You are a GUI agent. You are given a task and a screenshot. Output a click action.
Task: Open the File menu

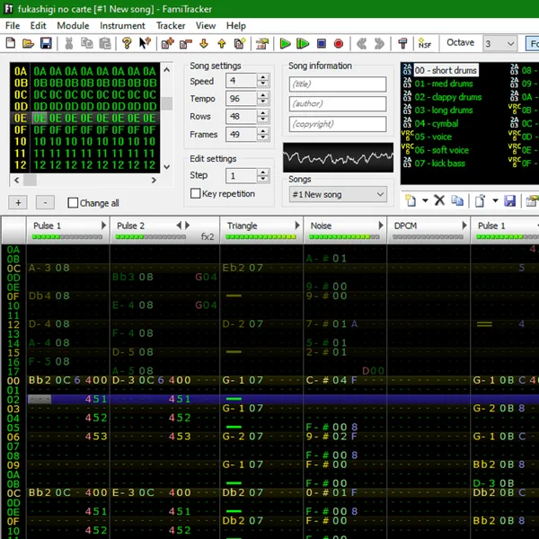click(x=13, y=26)
